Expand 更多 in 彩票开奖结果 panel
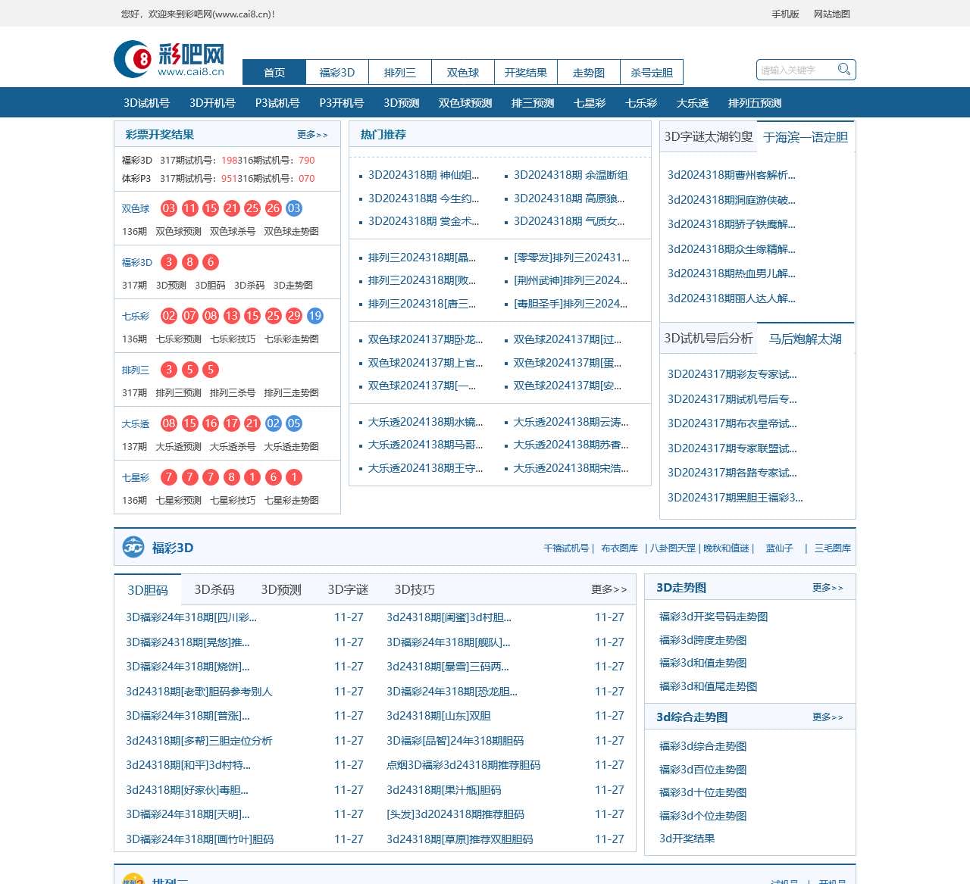The height and width of the screenshot is (884, 970). (x=312, y=135)
